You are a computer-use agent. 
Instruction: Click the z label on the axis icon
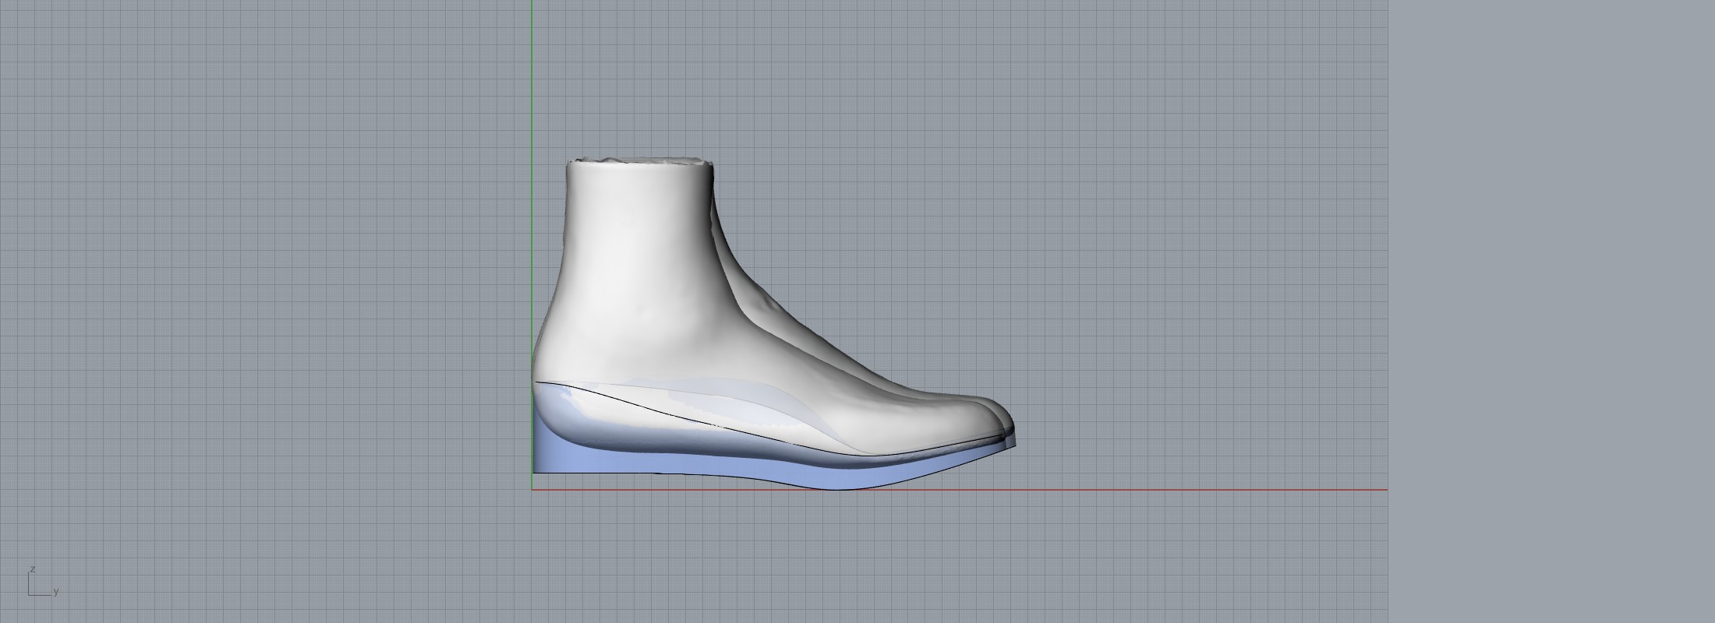[x=32, y=569]
